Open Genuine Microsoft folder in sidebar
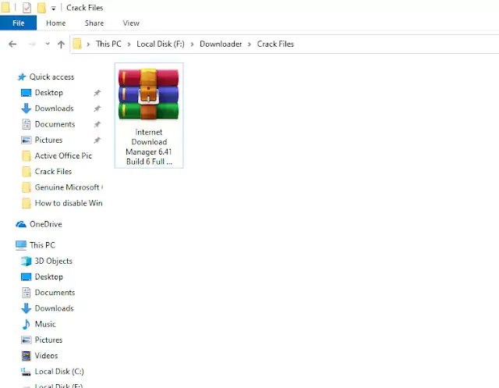Image resolution: width=499 pixels, height=388 pixels. coord(67,187)
